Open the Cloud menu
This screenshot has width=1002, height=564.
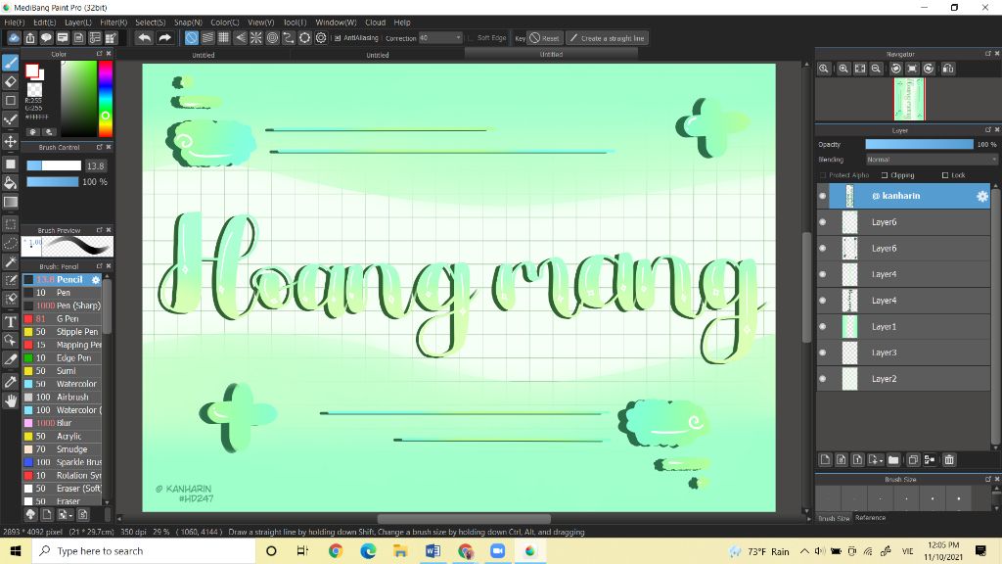coord(375,23)
